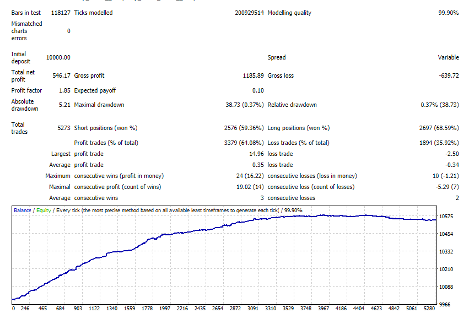The image size is (469, 313).
Task: Click the Total trades value 5273
Action: (64, 128)
